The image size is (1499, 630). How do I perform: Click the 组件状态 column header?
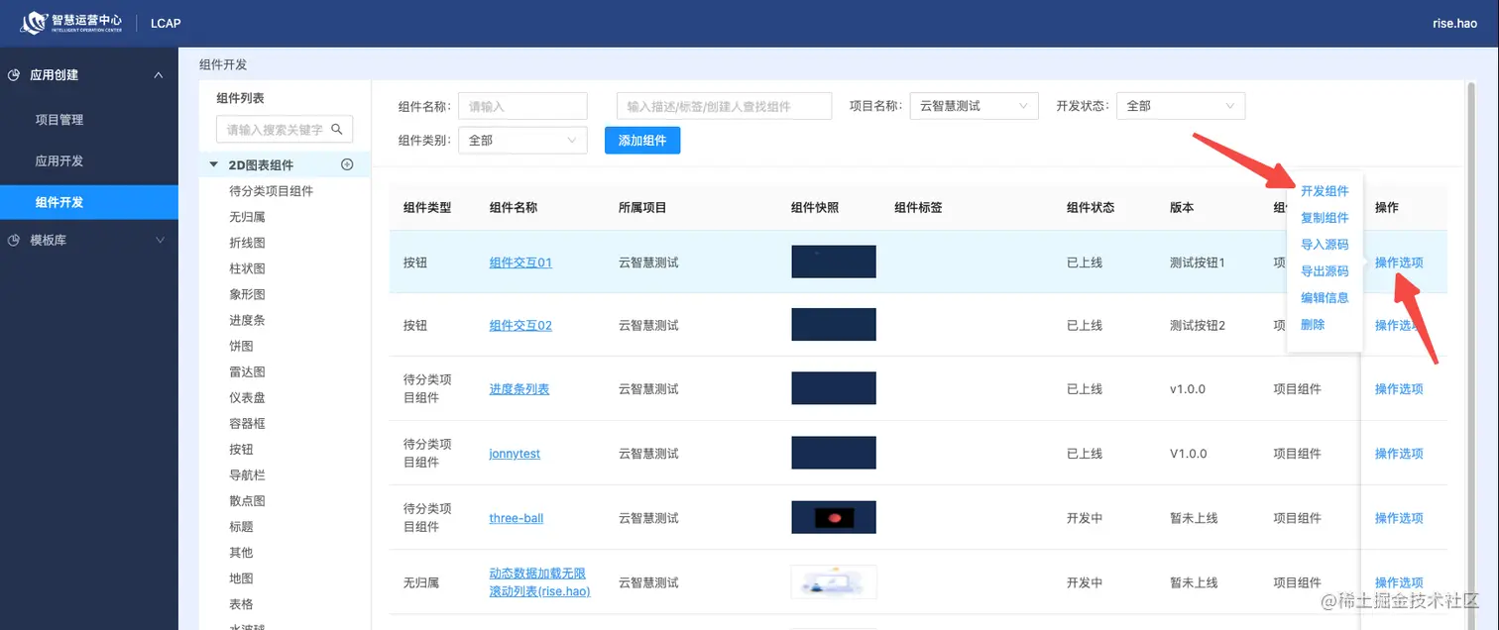(1091, 207)
